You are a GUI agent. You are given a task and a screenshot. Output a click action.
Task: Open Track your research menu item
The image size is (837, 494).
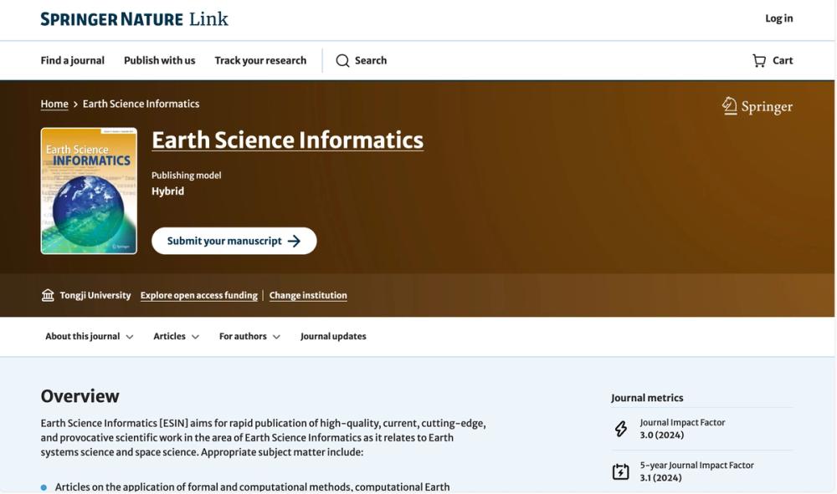(x=260, y=61)
